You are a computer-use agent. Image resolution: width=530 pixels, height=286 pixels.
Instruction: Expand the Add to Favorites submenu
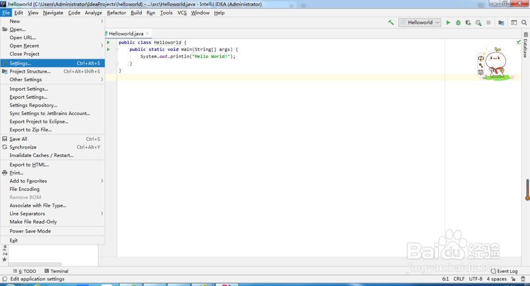click(52, 181)
